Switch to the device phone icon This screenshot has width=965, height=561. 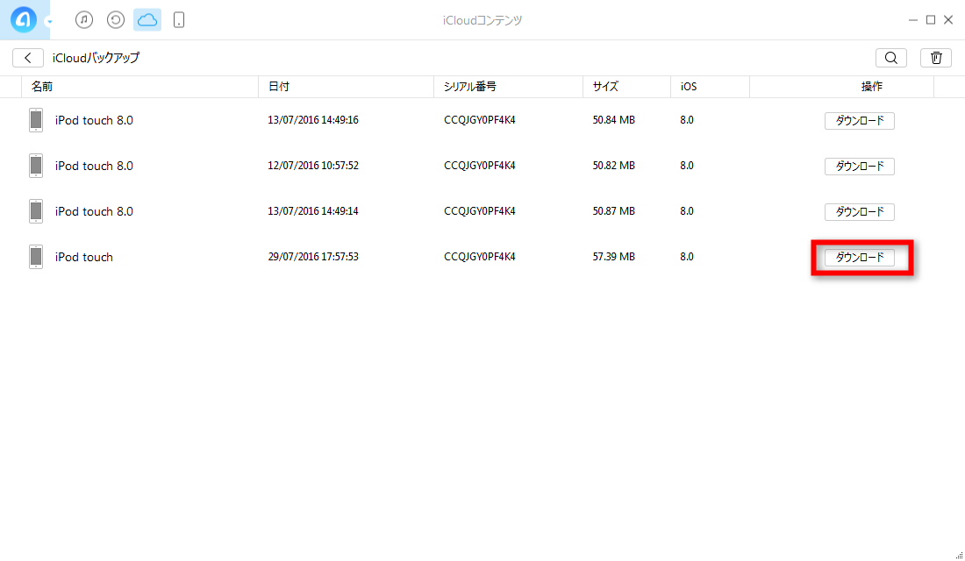(x=178, y=19)
